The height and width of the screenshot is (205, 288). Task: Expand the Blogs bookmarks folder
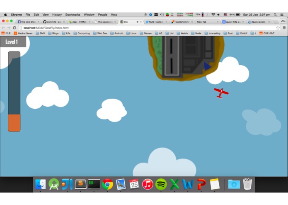click(x=53, y=33)
